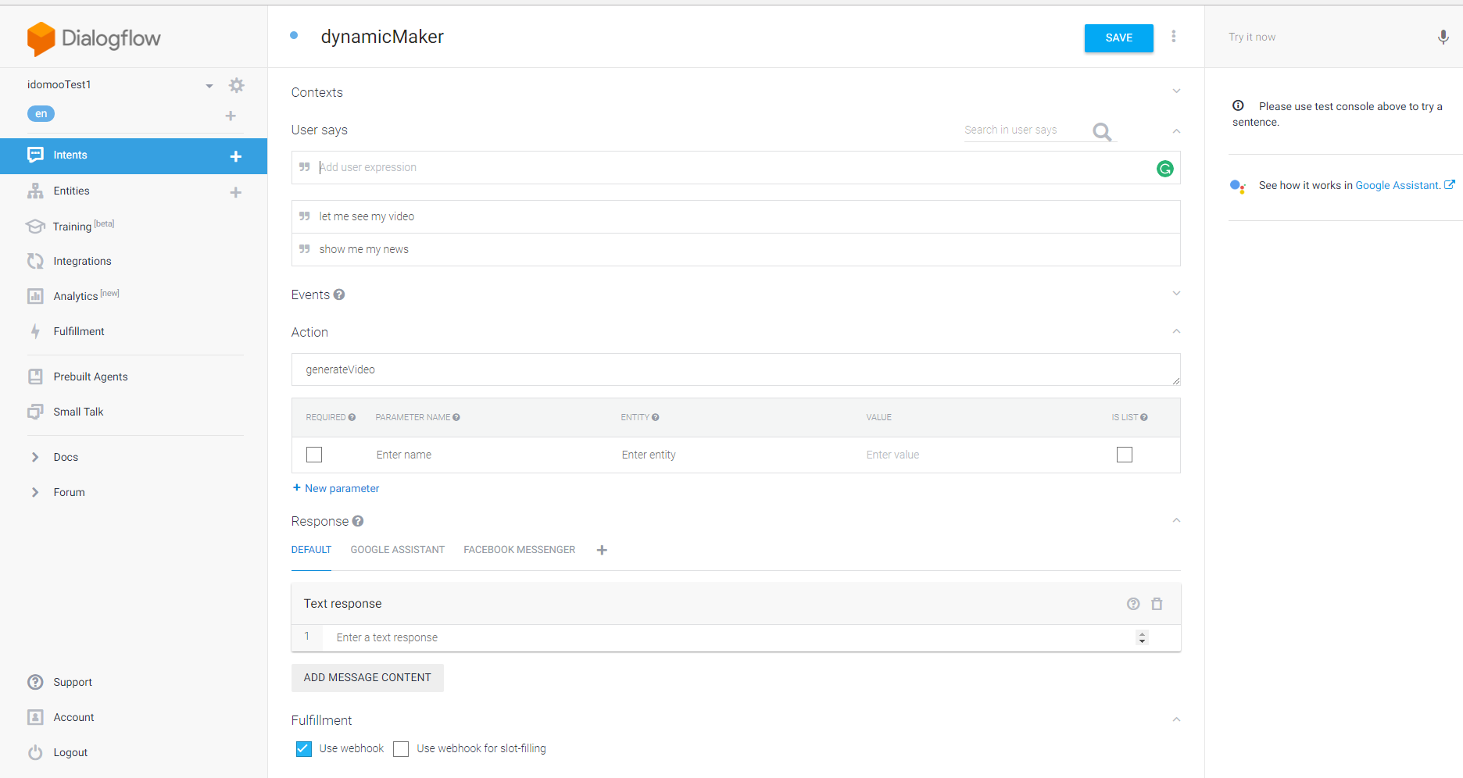Expand the Docs menu item

point(34,457)
